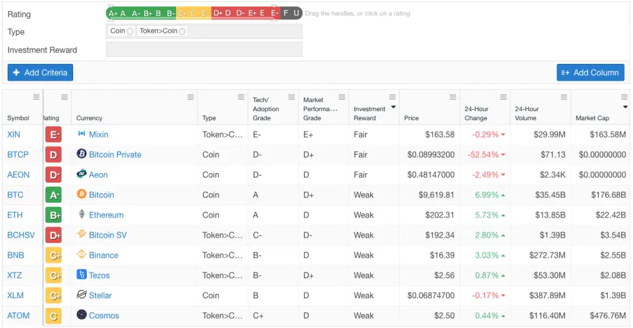633x328 pixels.
Task: Click the $13.85B volume for Ethereum
Action: pyautogui.click(x=549, y=215)
